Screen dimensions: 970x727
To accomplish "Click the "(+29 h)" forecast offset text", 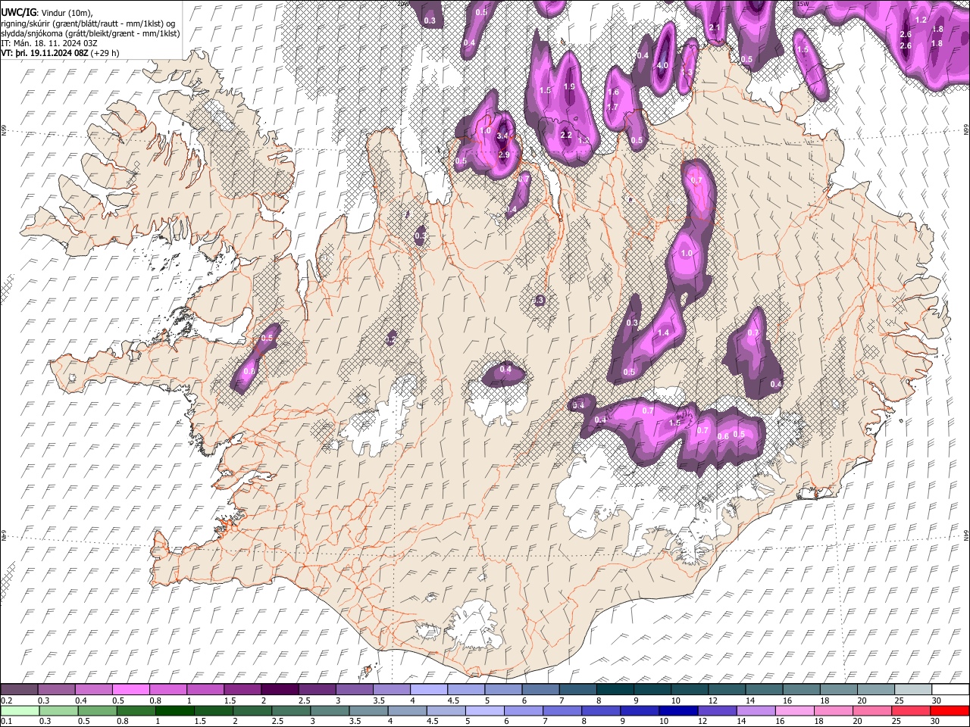I will click(x=105, y=53).
